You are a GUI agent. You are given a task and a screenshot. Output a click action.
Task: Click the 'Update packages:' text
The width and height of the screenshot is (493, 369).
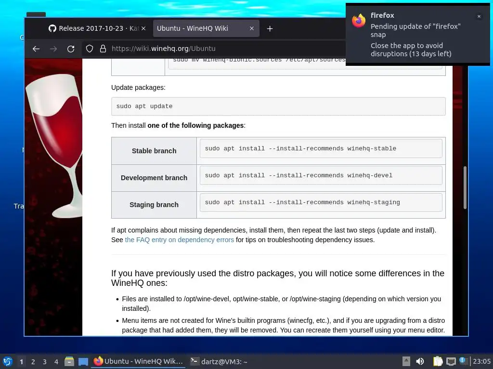point(138,87)
